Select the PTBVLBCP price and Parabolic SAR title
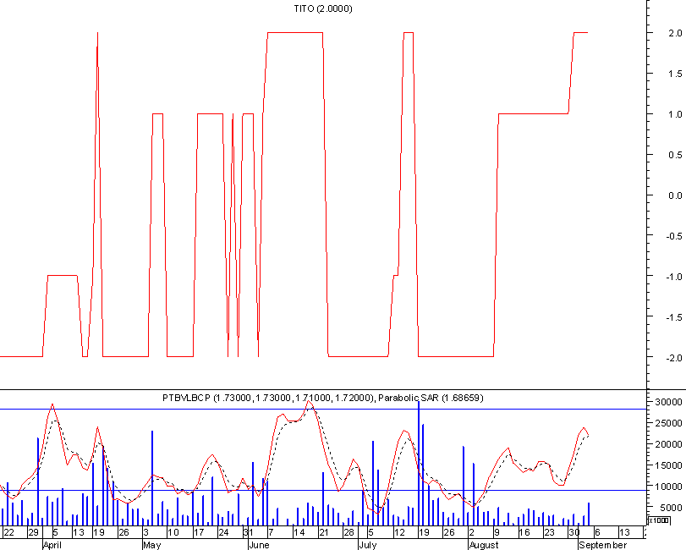Image resolution: width=686 pixels, height=550 pixels. point(323,398)
